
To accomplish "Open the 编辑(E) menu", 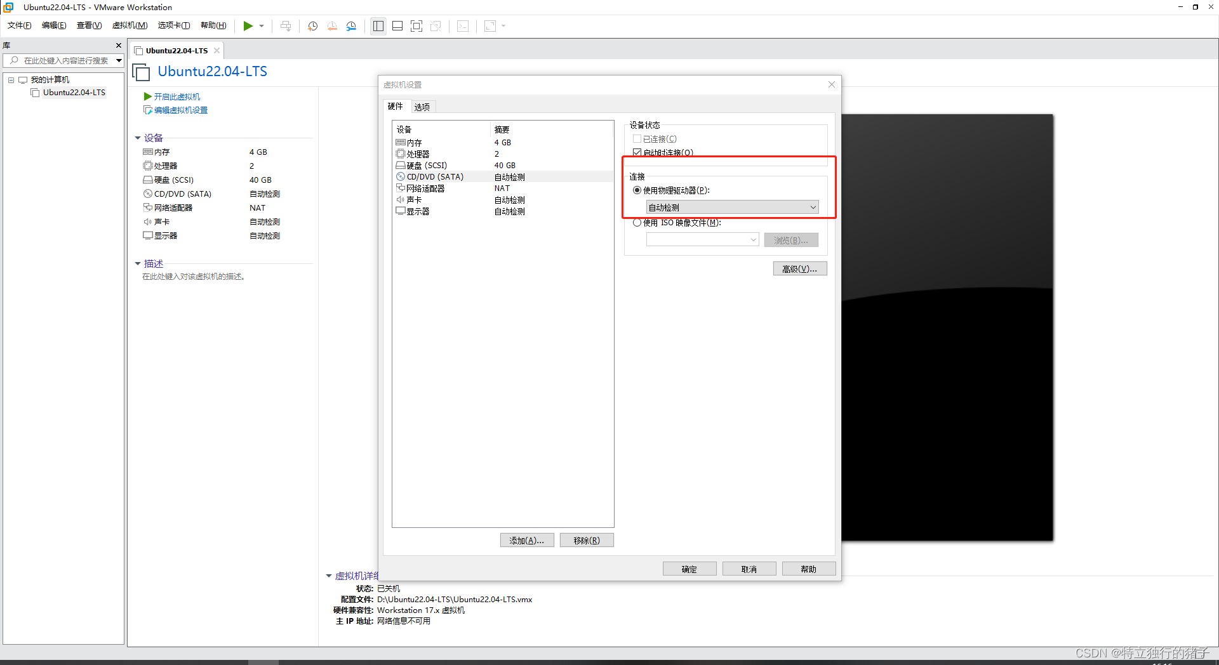I will pos(54,25).
